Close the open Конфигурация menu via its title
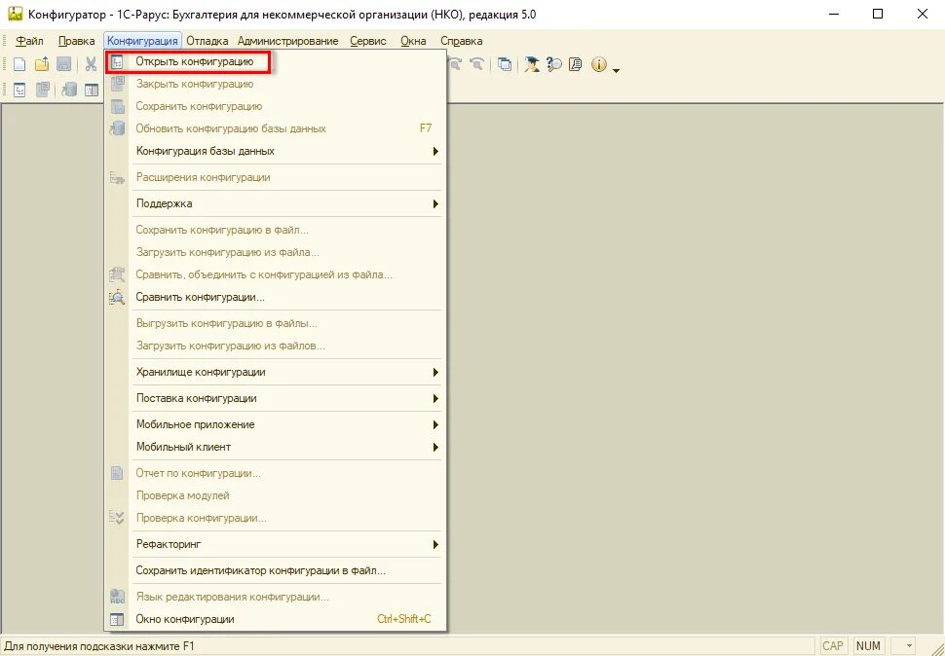 [142, 41]
